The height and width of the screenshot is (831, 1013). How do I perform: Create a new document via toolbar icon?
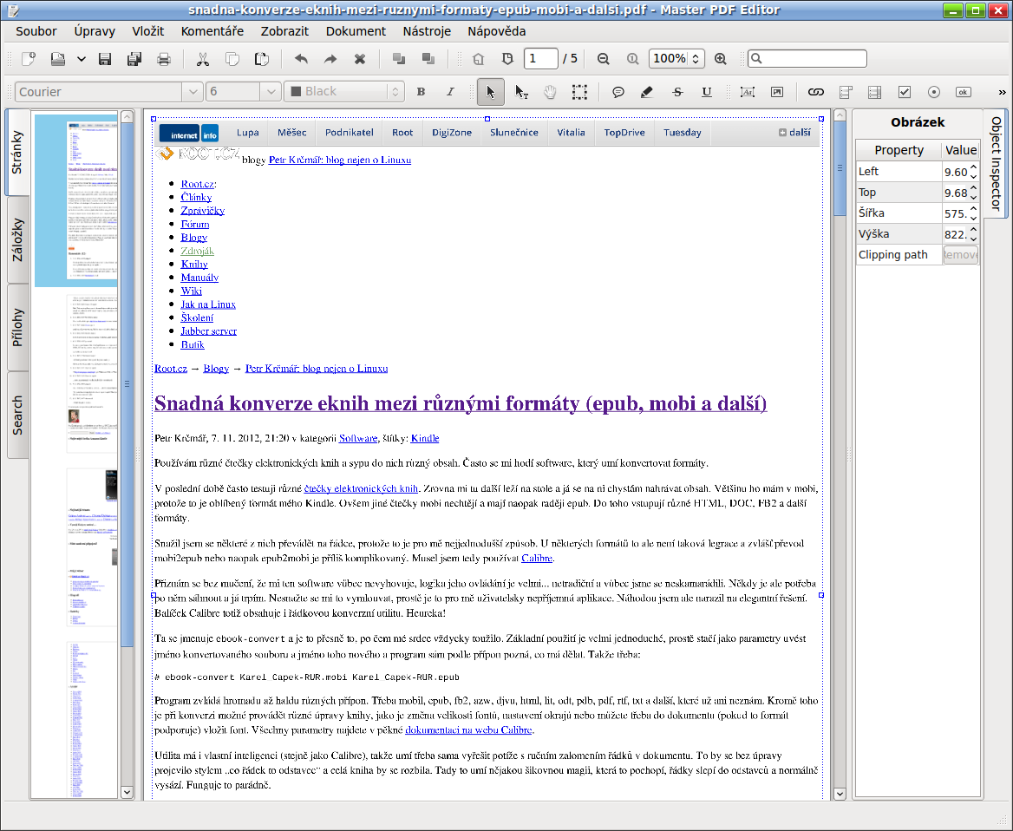click(x=29, y=59)
